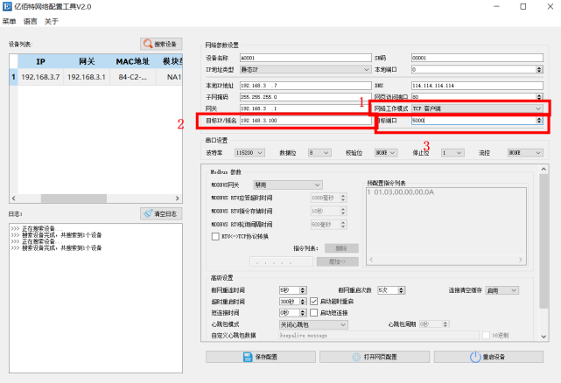Open flow control dropdown NONE
The width and height of the screenshot is (561, 383).
coord(525,153)
